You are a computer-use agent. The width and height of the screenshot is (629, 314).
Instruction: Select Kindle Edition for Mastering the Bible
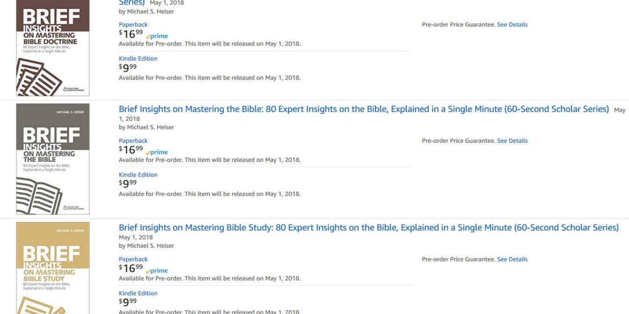[138, 175]
